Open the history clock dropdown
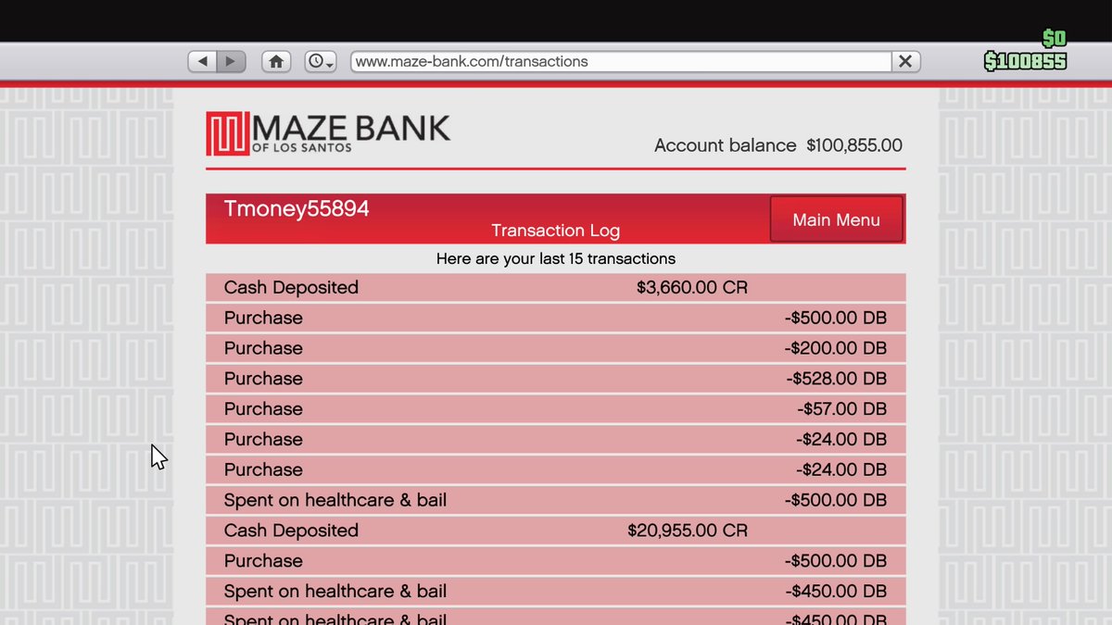Screen dimensions: 1112x625 coord(321,62)
